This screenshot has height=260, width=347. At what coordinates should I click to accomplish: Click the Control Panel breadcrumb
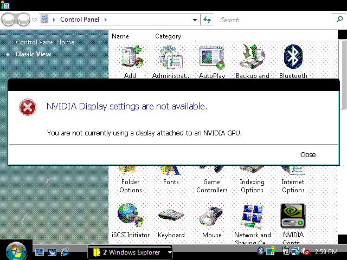[x=80, y=19]
